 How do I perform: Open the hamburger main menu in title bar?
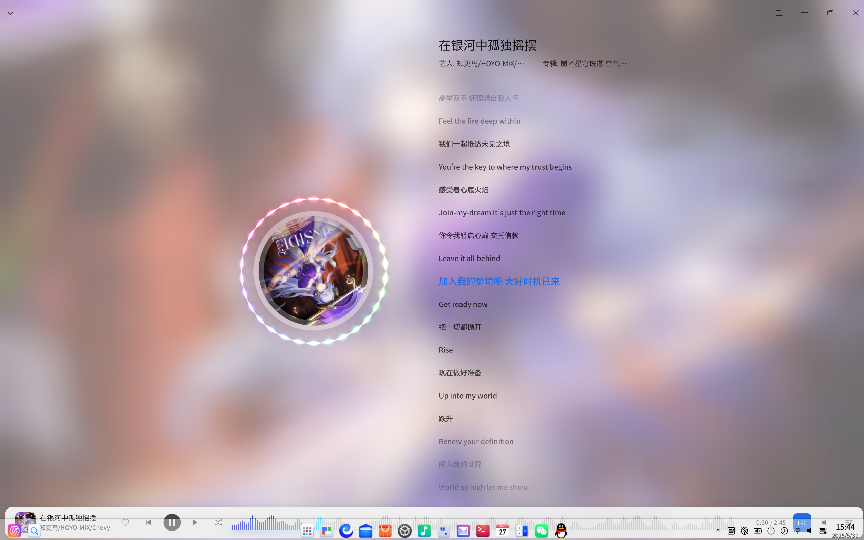[779, 13]
